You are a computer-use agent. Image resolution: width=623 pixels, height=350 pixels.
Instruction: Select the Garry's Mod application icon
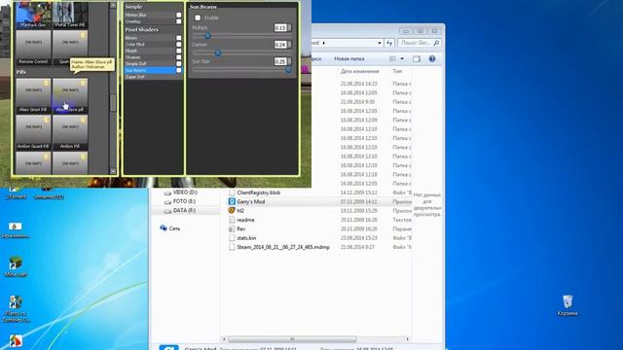pos(232,201)
